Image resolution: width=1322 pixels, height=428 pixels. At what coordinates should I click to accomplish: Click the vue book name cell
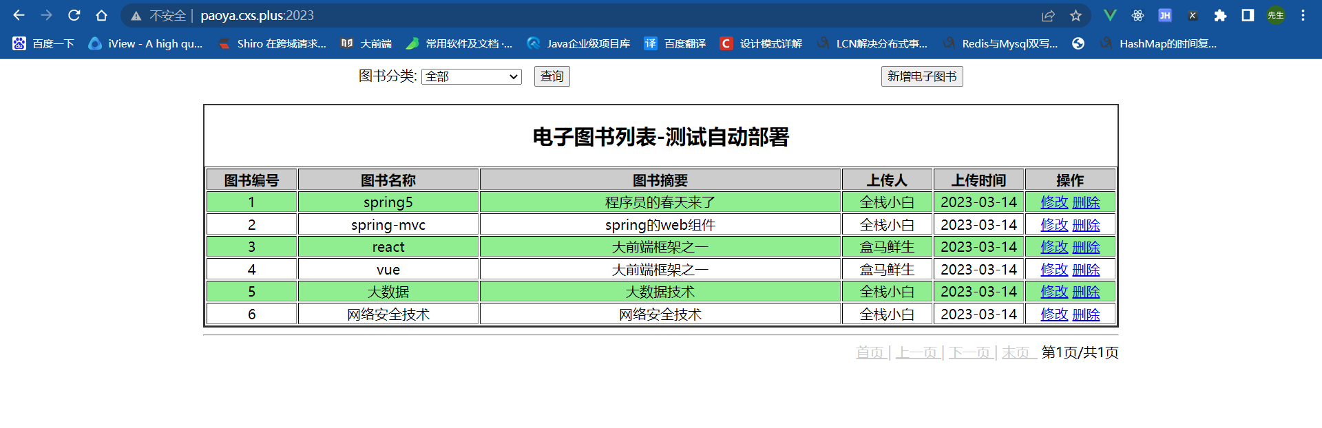pos(388,270)
